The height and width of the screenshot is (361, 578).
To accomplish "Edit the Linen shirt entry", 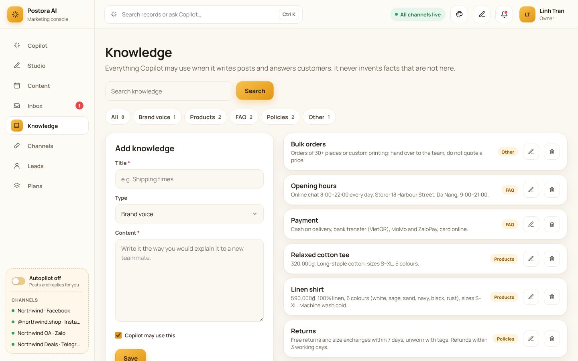I will [531, 297].
